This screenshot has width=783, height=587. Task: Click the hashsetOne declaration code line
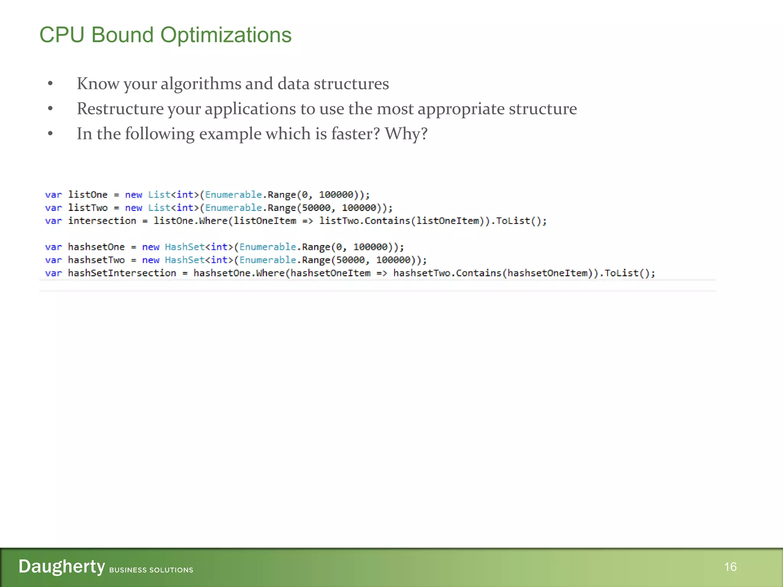[224, 247]
